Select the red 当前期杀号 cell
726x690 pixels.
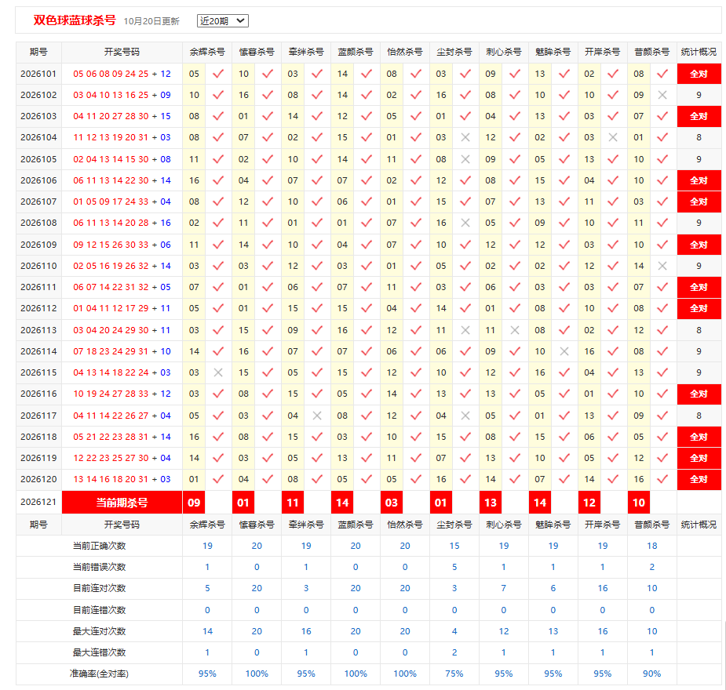(x=122, y=503)
